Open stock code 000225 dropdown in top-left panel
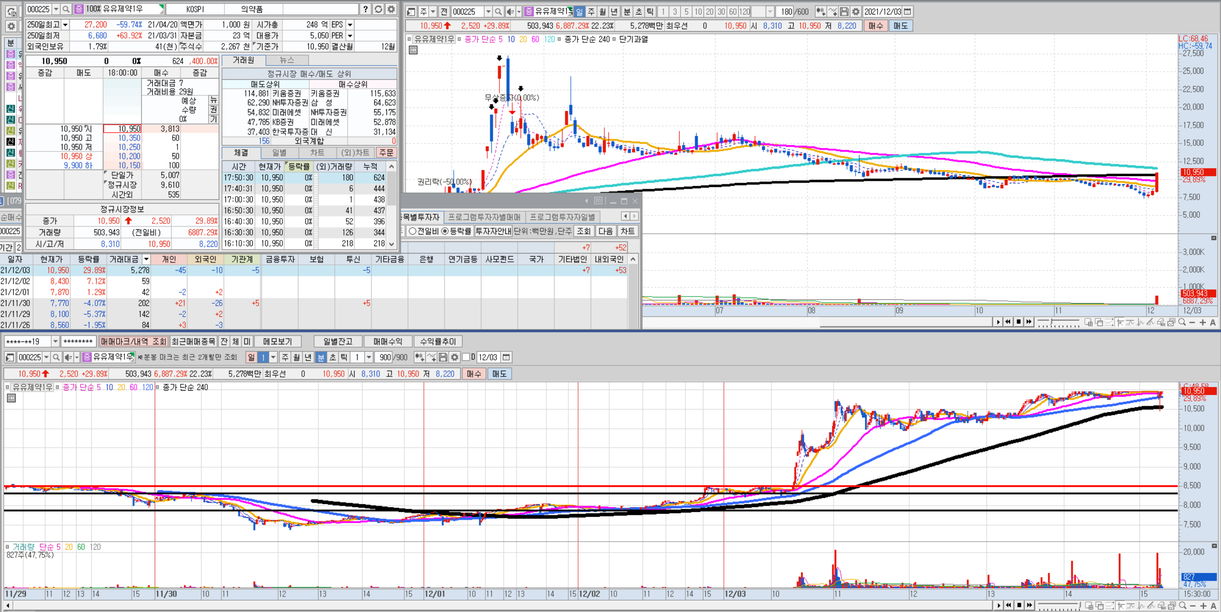 (56, 9)
